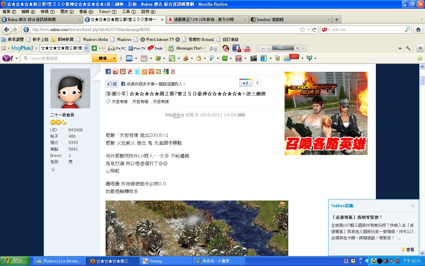Open the 書籤 (Bookmarks) menu
This screenshot has height=266, width=425.
click(x=86, y=12)
